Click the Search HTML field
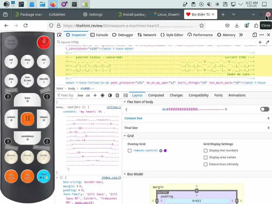272x204 pixels. coord(156,42)
